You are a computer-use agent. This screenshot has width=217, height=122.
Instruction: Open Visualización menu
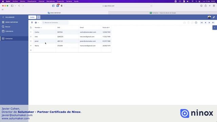coord(32,1)
